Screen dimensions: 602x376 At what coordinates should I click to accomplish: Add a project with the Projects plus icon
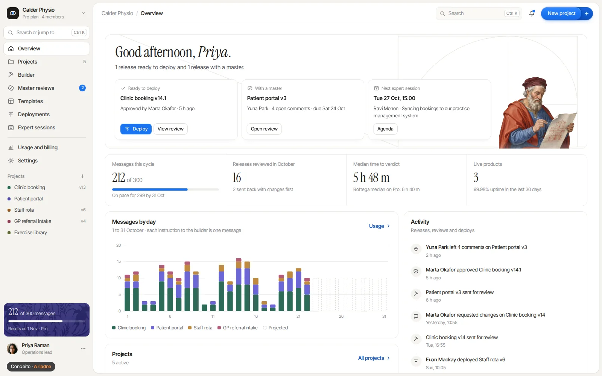[x=82, y=176]
